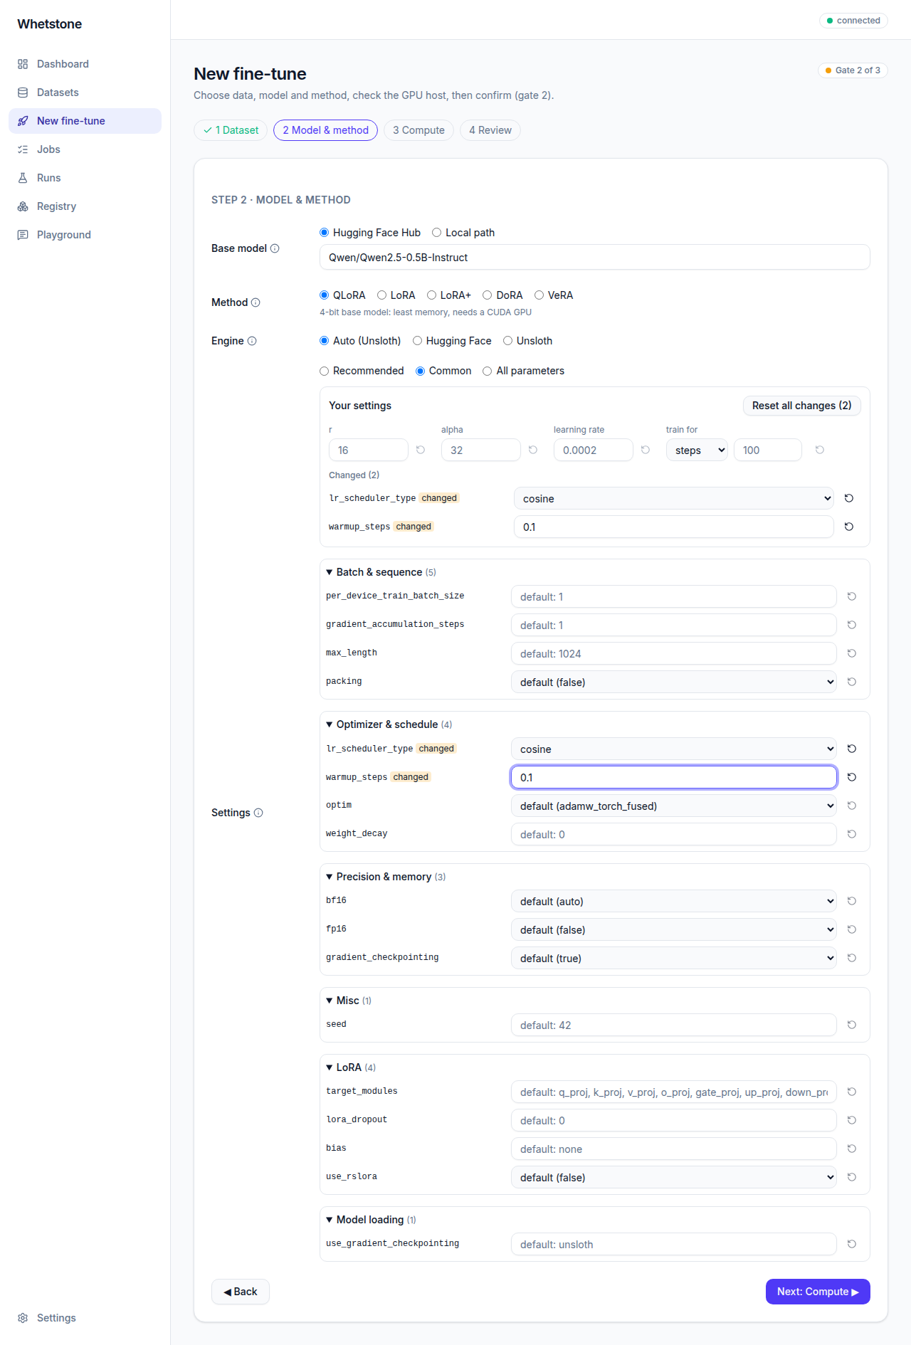The width and height of the screenshot is (911, 1345).
Task: Go to the 1 Dataset step
Action: [x=231, y=130]
